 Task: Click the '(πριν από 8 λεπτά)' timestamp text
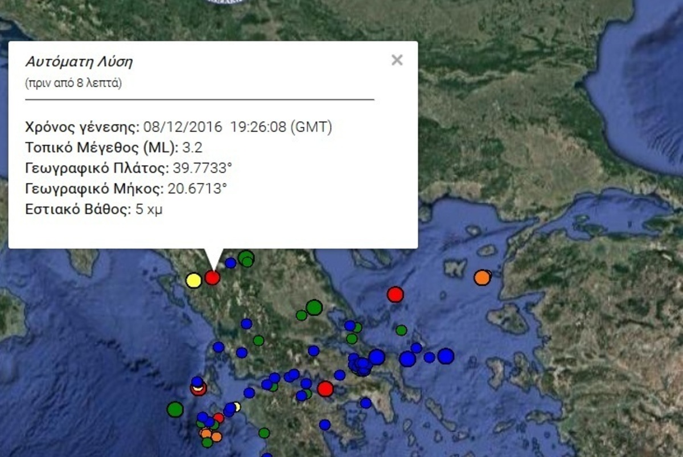tap(73, 83)
